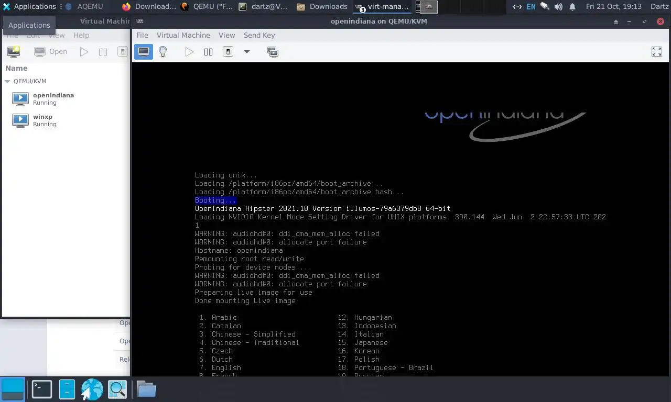Show desktop from bottom dock

tap(13, 389)
